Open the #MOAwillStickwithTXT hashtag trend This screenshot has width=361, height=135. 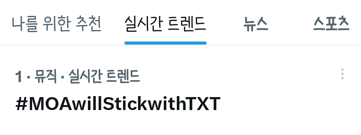tap(118, 104)
